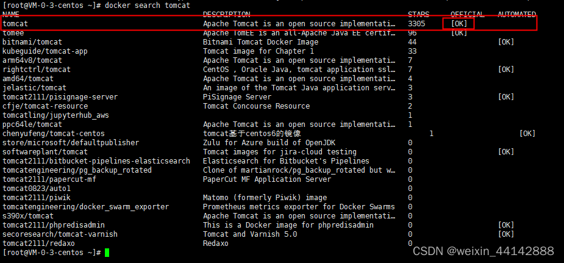The height and width of the screenshot is (263, 564).
Task: Click 'tomcatling/jupyterhub_aws' name
Action: tap(55, 115)
